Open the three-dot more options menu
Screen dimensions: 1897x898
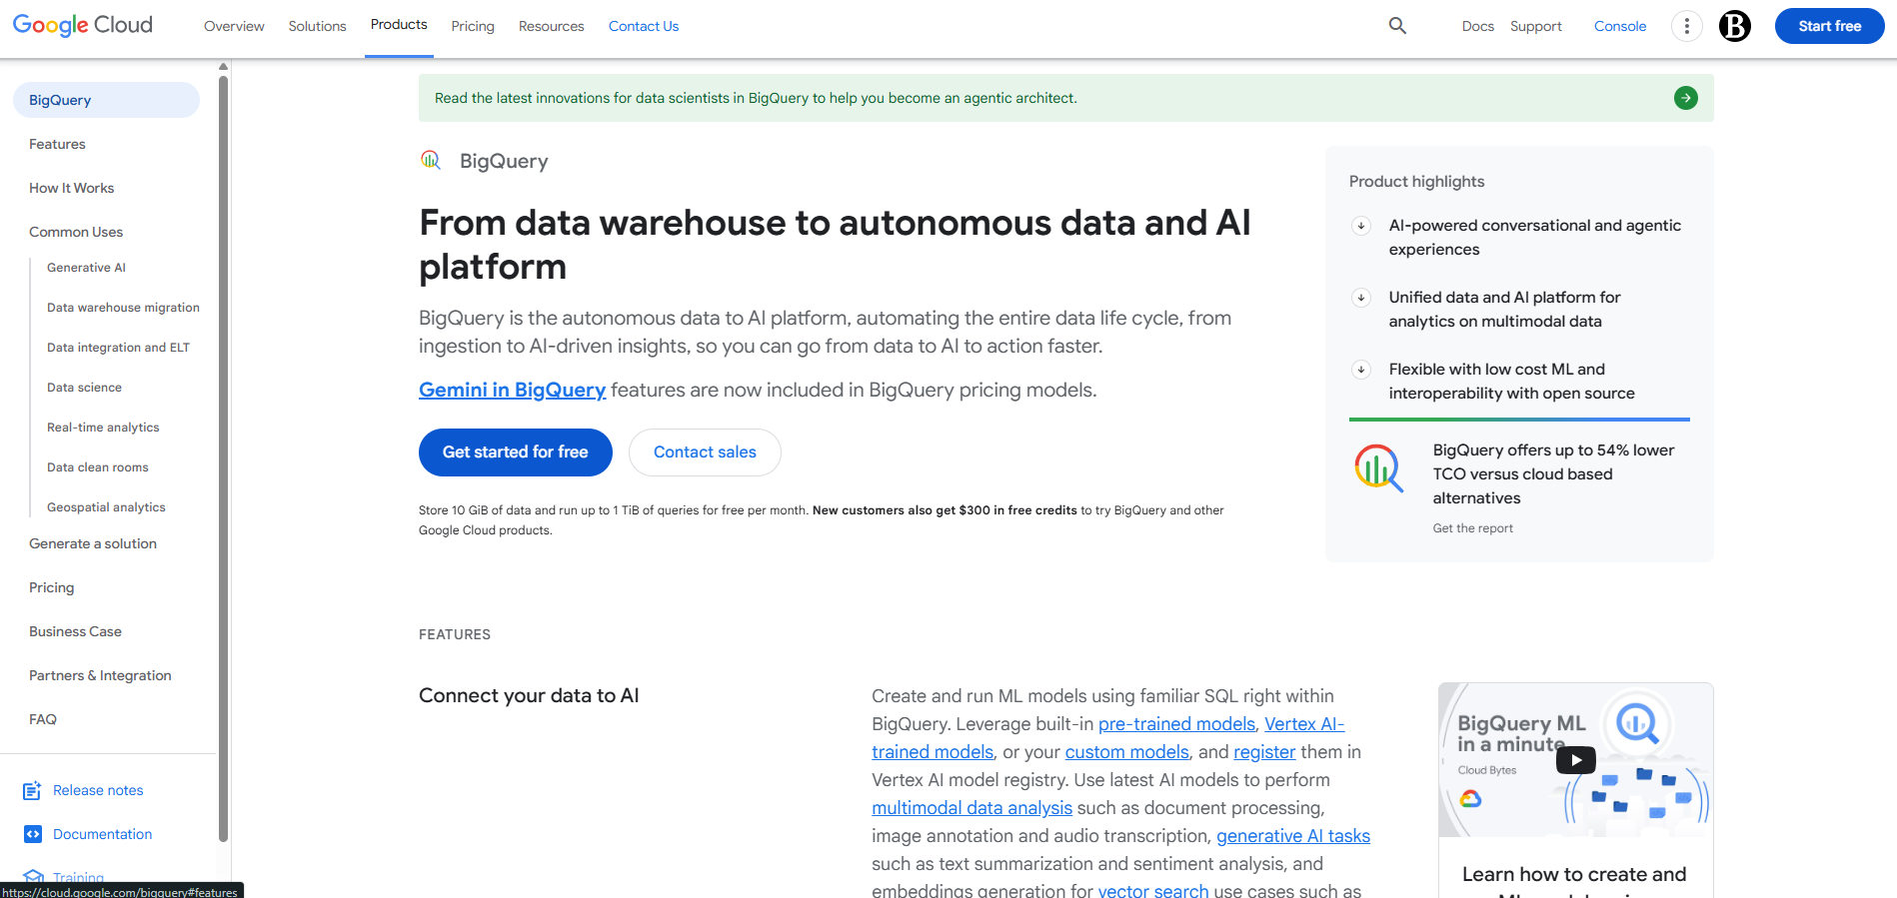coord(1686,26)
